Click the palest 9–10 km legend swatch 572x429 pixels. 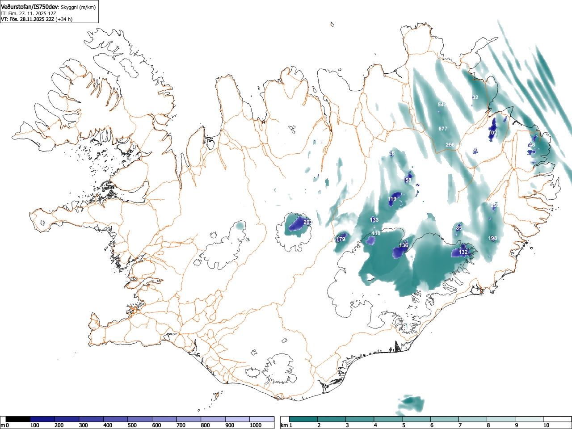tap(529, 419)
